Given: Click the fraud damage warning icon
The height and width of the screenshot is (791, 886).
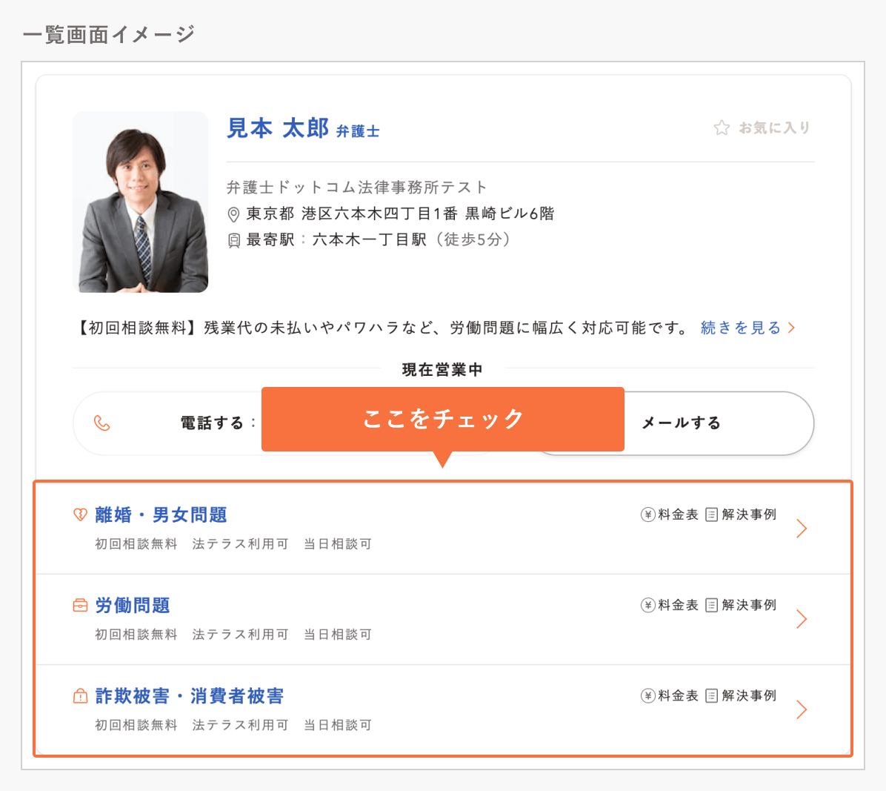Looking at the screenshot, I should [x=80, y=696].
